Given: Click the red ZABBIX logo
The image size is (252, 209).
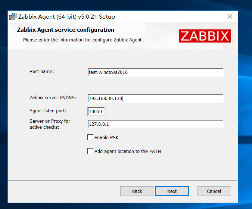Looking at the screenshot, I should coord(205,36).
